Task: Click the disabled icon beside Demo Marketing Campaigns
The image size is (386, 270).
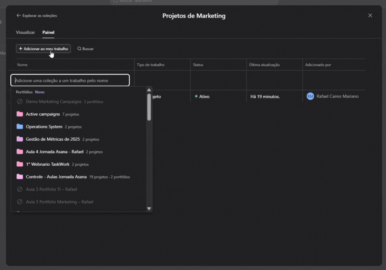Action: click(20, 102)
